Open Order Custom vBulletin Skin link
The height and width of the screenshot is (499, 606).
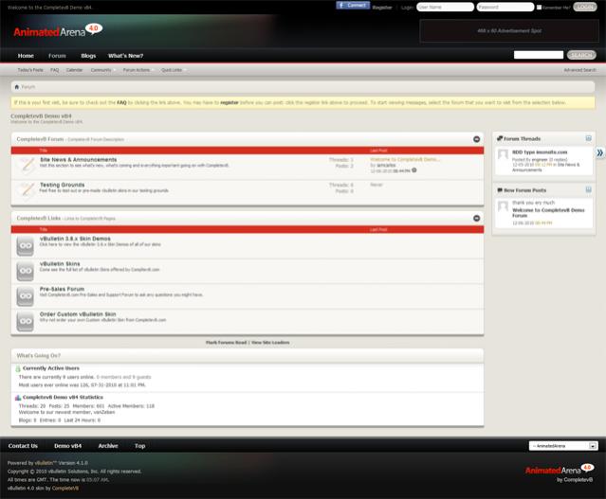coord(78,314)
